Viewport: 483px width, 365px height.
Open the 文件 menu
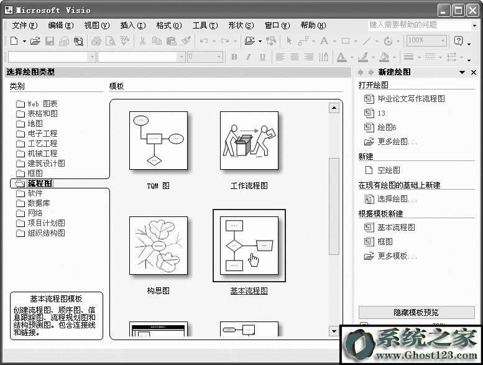(24, 25)
